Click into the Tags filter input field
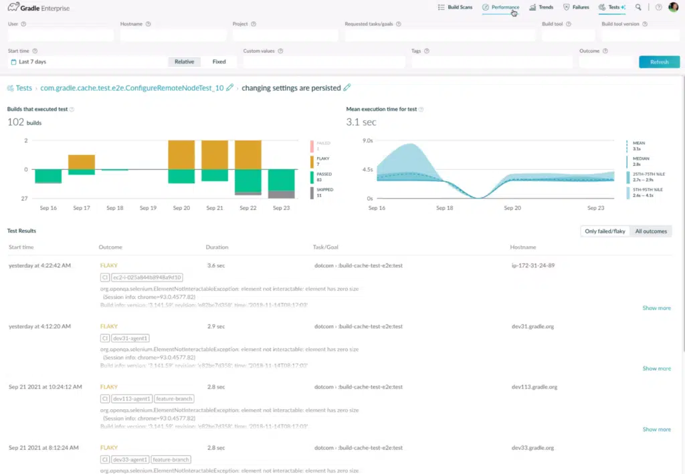 pos(491,62)
